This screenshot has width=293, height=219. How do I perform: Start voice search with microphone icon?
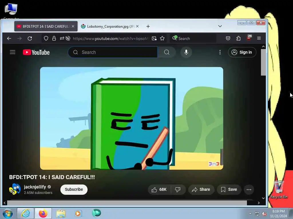[186, 52]
